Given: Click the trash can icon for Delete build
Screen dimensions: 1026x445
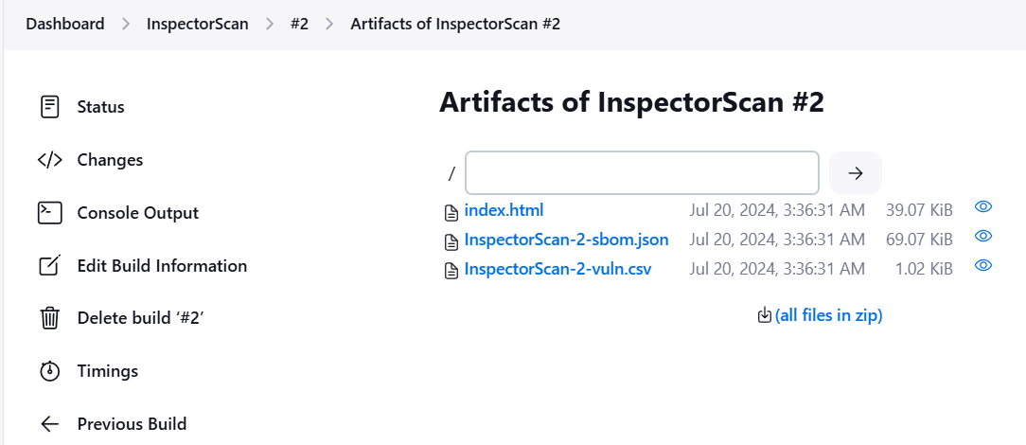Looking at the screenshot, I should (x=50, y=318).
